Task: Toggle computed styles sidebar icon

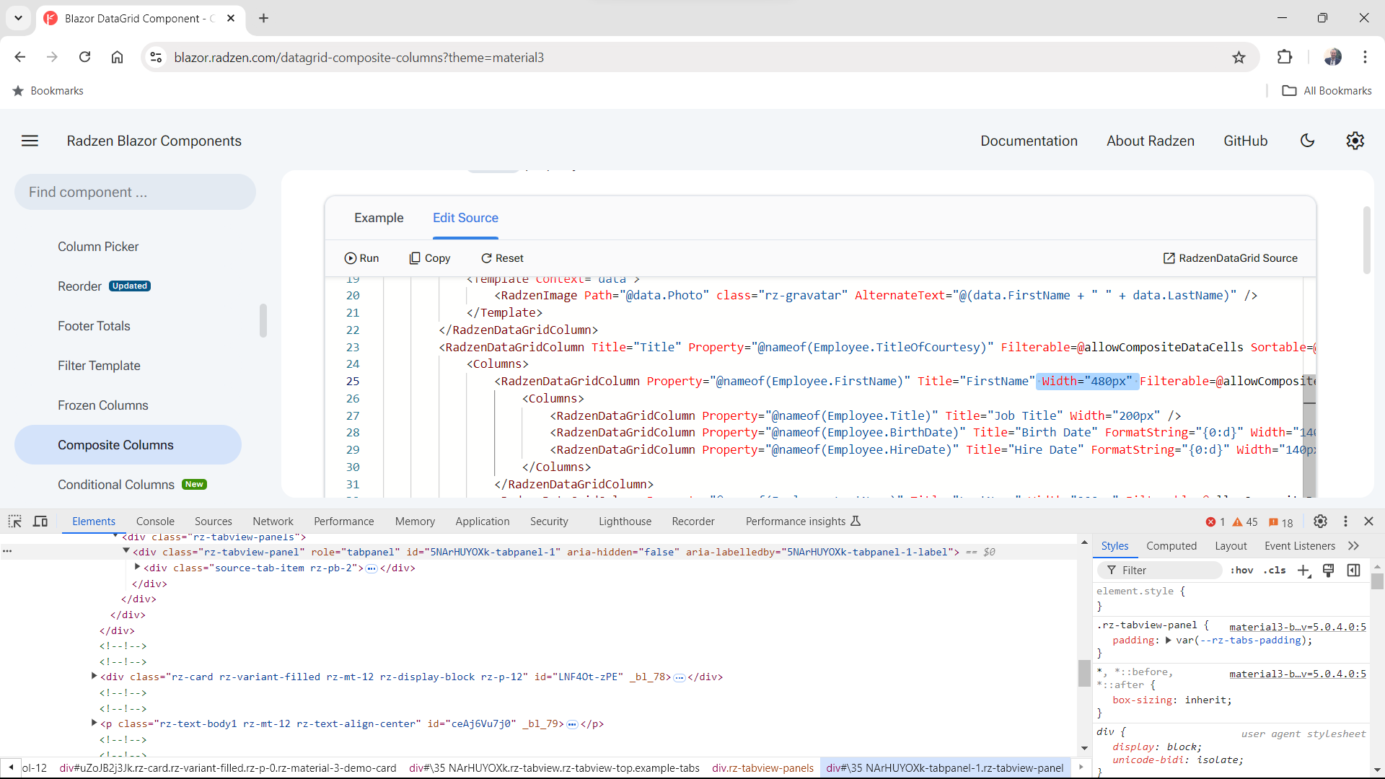Action: click(x=1353, y=571)
